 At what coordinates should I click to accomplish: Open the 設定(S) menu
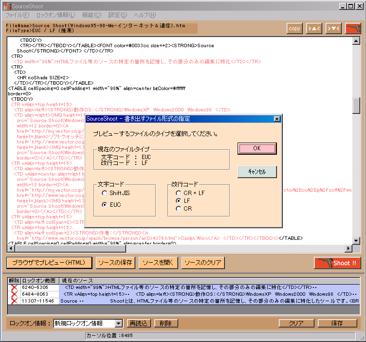[117, 15]
